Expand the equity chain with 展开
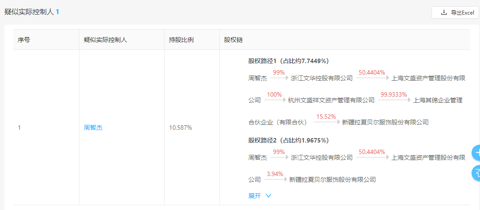Viewport: 480px width, 210px height. [255, 195]
